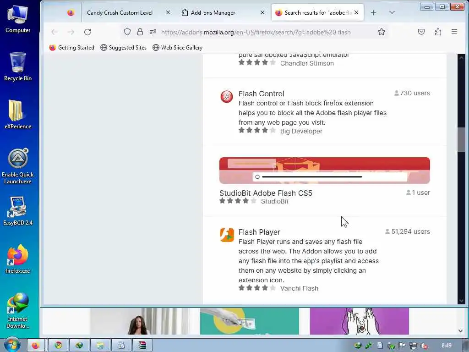
Task: Click the Flash Control red extension icon
Action: pyautogui.click(x=226, y=96)
